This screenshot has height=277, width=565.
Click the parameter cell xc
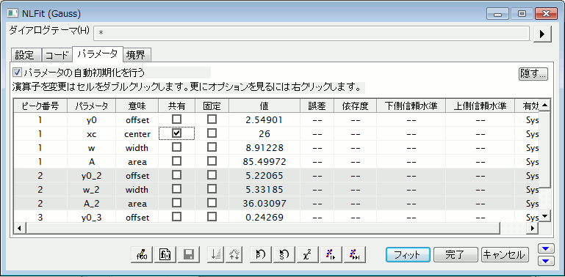(x=92, y=133)
